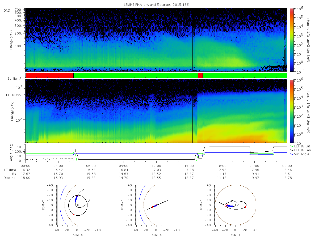Click the Dipole L value 18.00

pyautogui.click(x=26, y=178)
